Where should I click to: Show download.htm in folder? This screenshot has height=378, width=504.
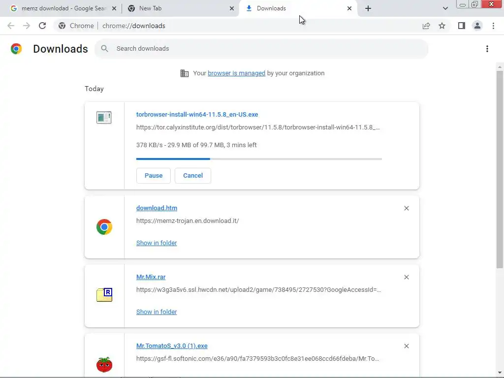point(157,243)
